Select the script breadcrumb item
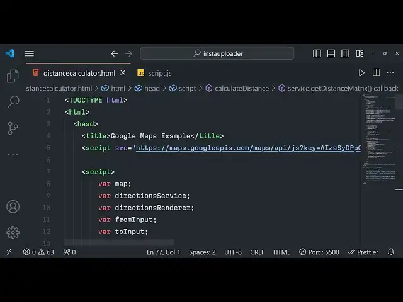The height and width of the screenshot is (302, 403). point(183,88)
